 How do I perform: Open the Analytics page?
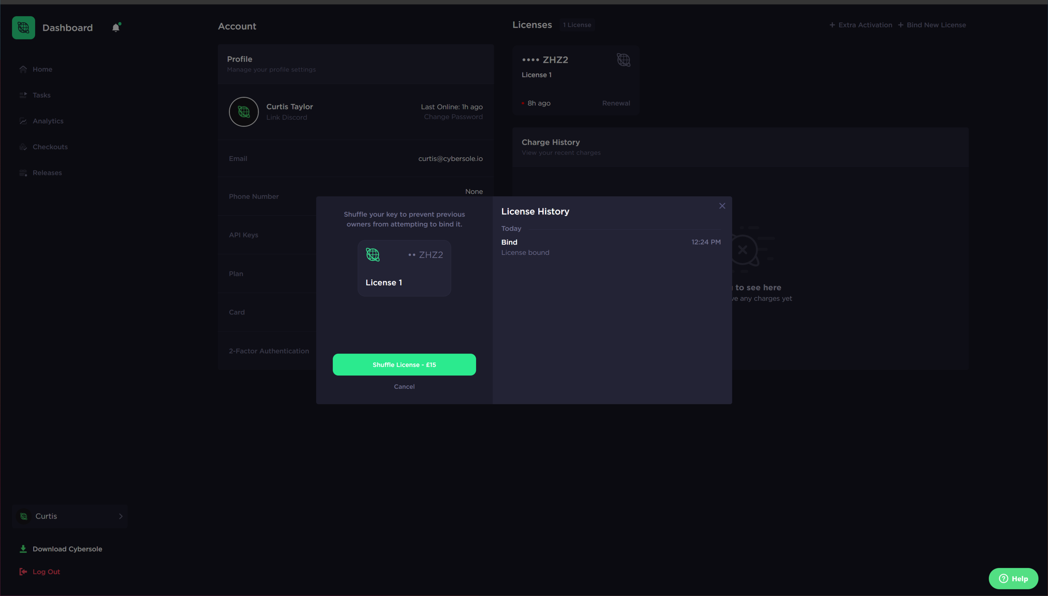(x=48, y=121)
